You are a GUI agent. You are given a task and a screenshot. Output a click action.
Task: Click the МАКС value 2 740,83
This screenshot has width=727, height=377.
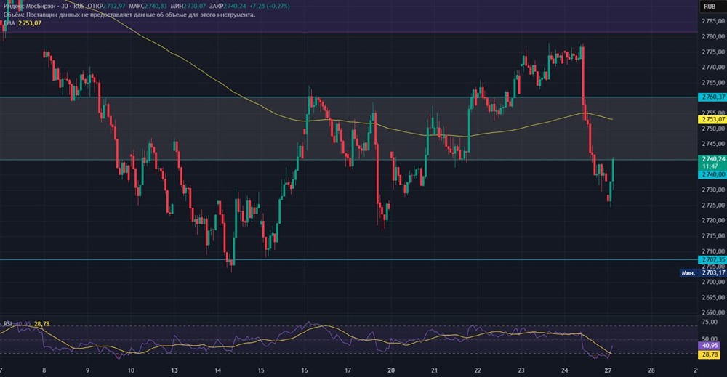click(156, 6)
